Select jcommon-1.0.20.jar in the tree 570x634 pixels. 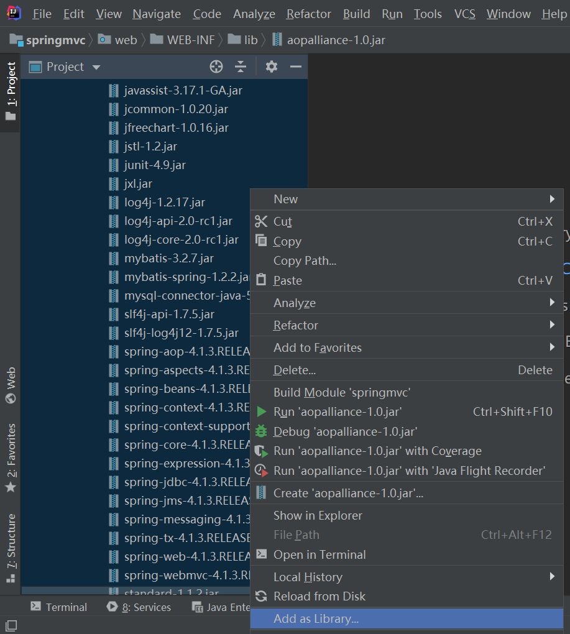pyautogui.click(x=176, y=109)
